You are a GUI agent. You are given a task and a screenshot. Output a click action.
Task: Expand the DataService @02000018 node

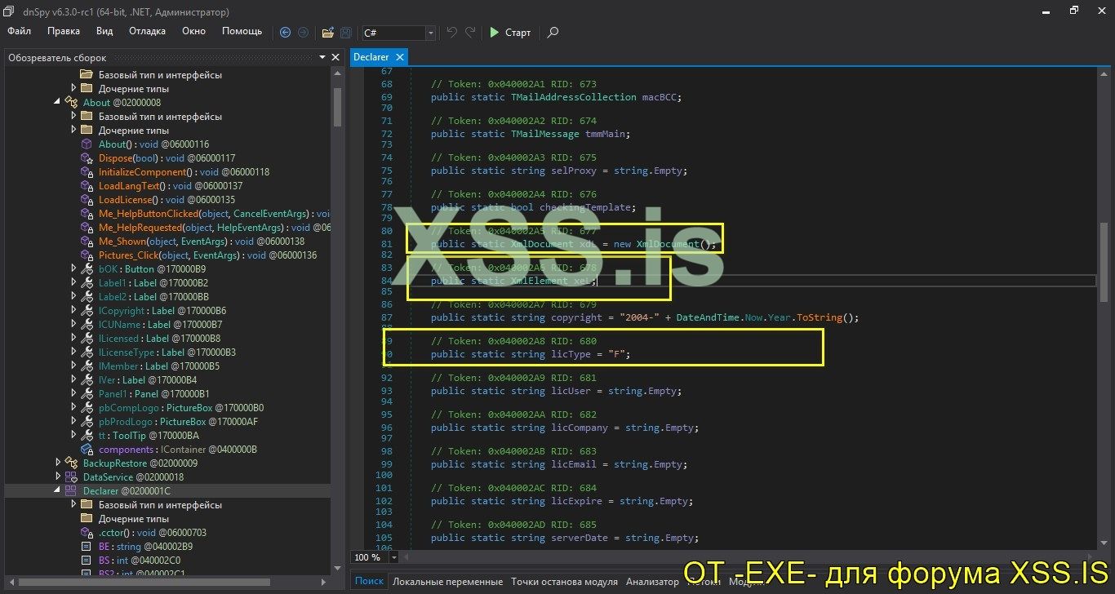point(57,477)
